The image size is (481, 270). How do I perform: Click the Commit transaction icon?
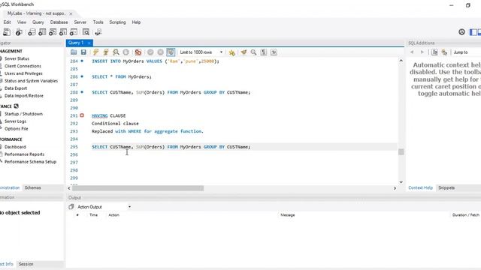click(x=150, y=52)
